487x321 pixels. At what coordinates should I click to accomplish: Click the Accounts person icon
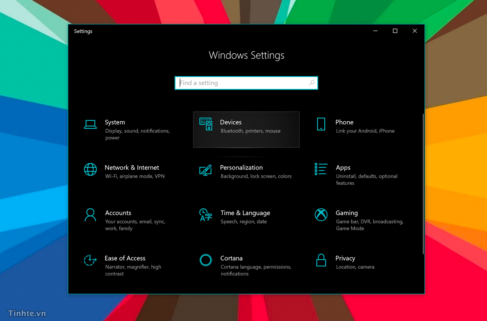point(90,215)
